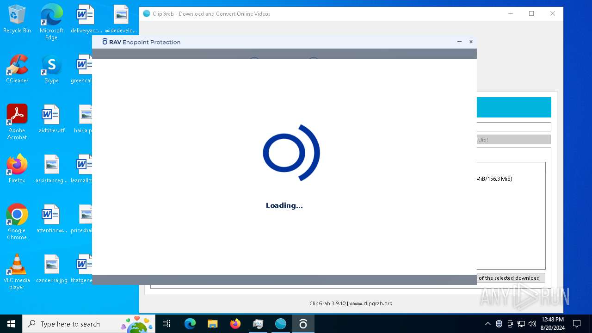The height and width of the screenshot is (333, 592).
Task: Open the thatgene Word document icon
Action: (x=82, y=269)
